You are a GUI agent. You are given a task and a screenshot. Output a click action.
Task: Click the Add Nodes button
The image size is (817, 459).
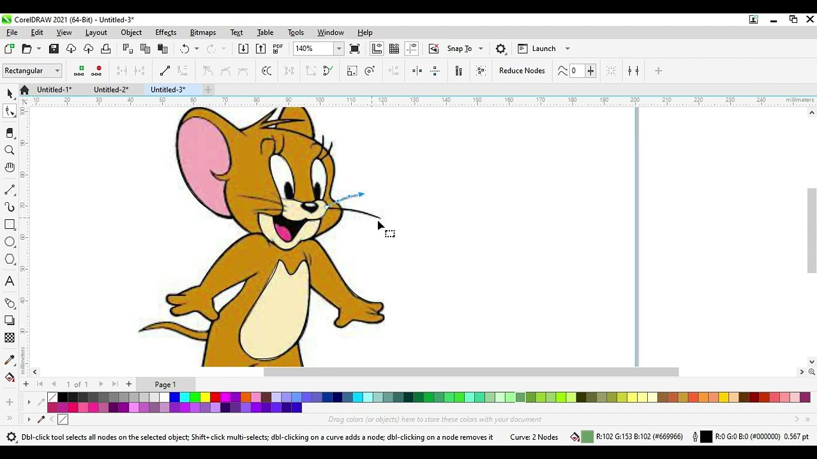click(79, 71)
